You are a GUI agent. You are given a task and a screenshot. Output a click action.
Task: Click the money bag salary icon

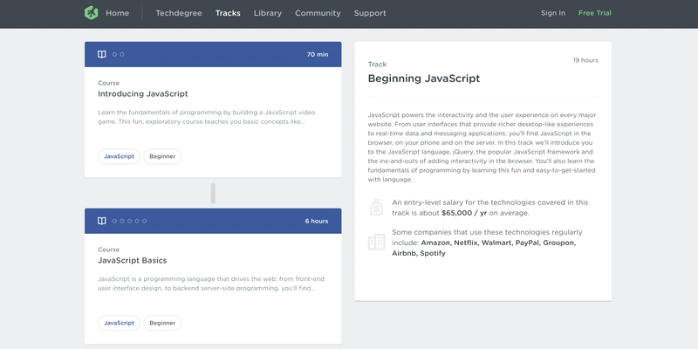pyautogui.click(x=376, y=207)
